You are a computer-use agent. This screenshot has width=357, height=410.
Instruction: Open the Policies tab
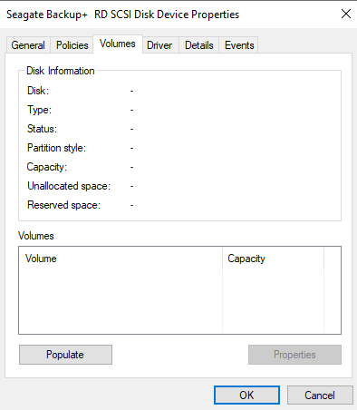[72, 45]
